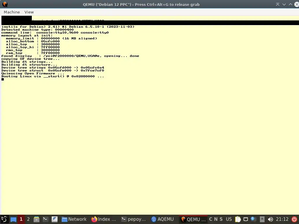Maximize the QEMU window
The width and height of the screenshot is (299, 224).
[x=291, y=4]
